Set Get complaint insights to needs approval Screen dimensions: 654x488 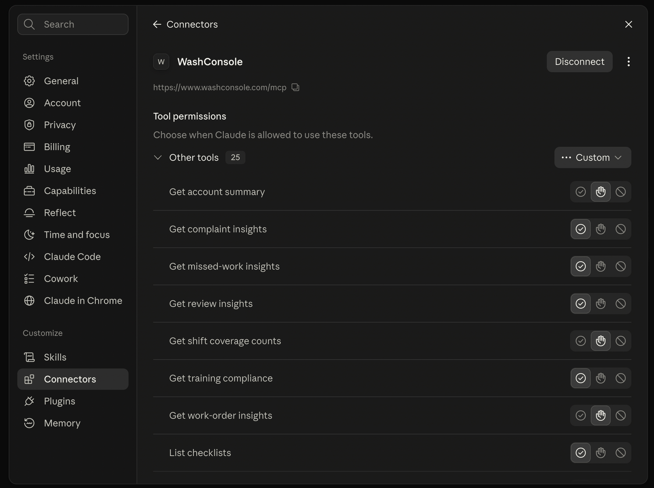point(601,229)
